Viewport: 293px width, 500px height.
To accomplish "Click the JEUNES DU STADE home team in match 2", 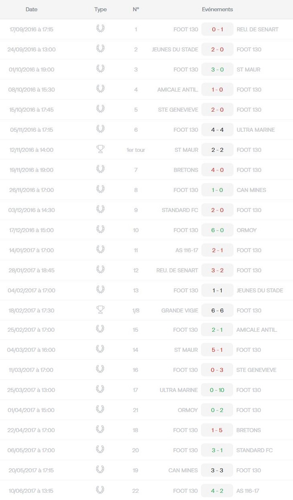I will pyautogui.click(x=175, y=49).
